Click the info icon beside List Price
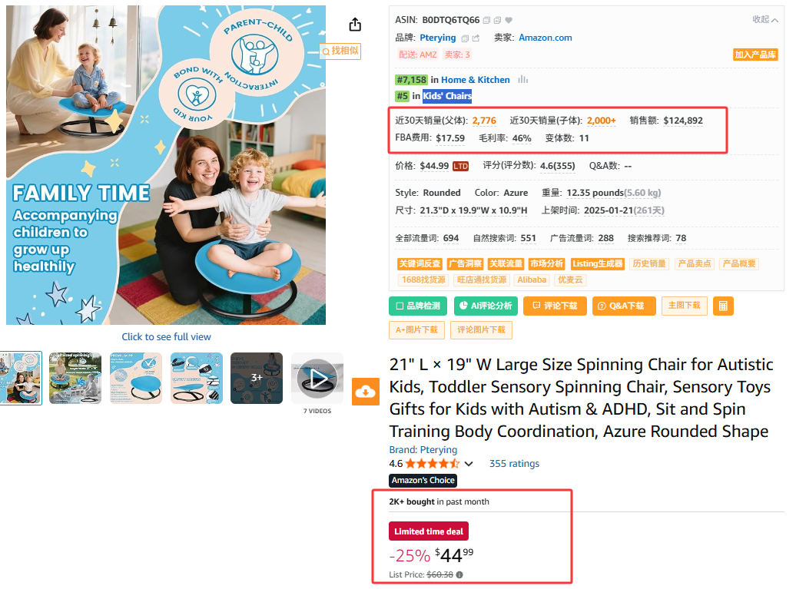The width and height of the screenshot is (796, 589). click(x=459, y=574)
